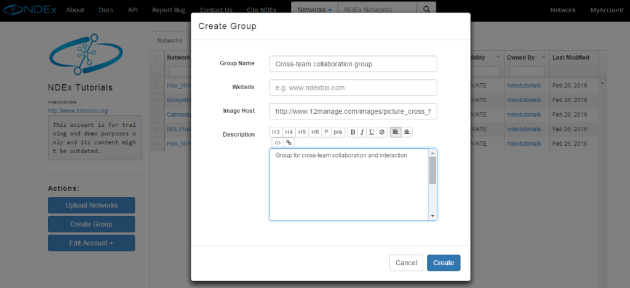Viewport: 630px width, 288px height.
Task: Click the description scrollbar down arrow
Action: click(433, 216)
